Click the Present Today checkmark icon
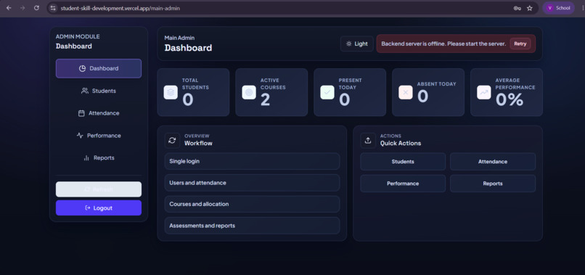This screenshot has width=585, height=275. pos(327,92)
